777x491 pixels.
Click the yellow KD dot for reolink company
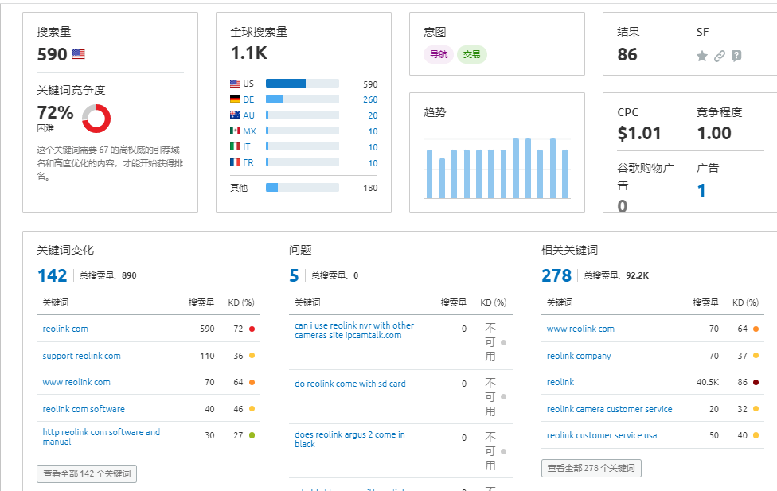coord(756,356)
